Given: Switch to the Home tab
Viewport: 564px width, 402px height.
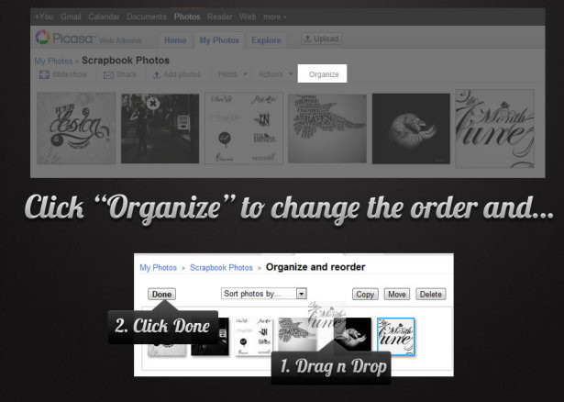Looking at the screenshot, I should 175,40.
